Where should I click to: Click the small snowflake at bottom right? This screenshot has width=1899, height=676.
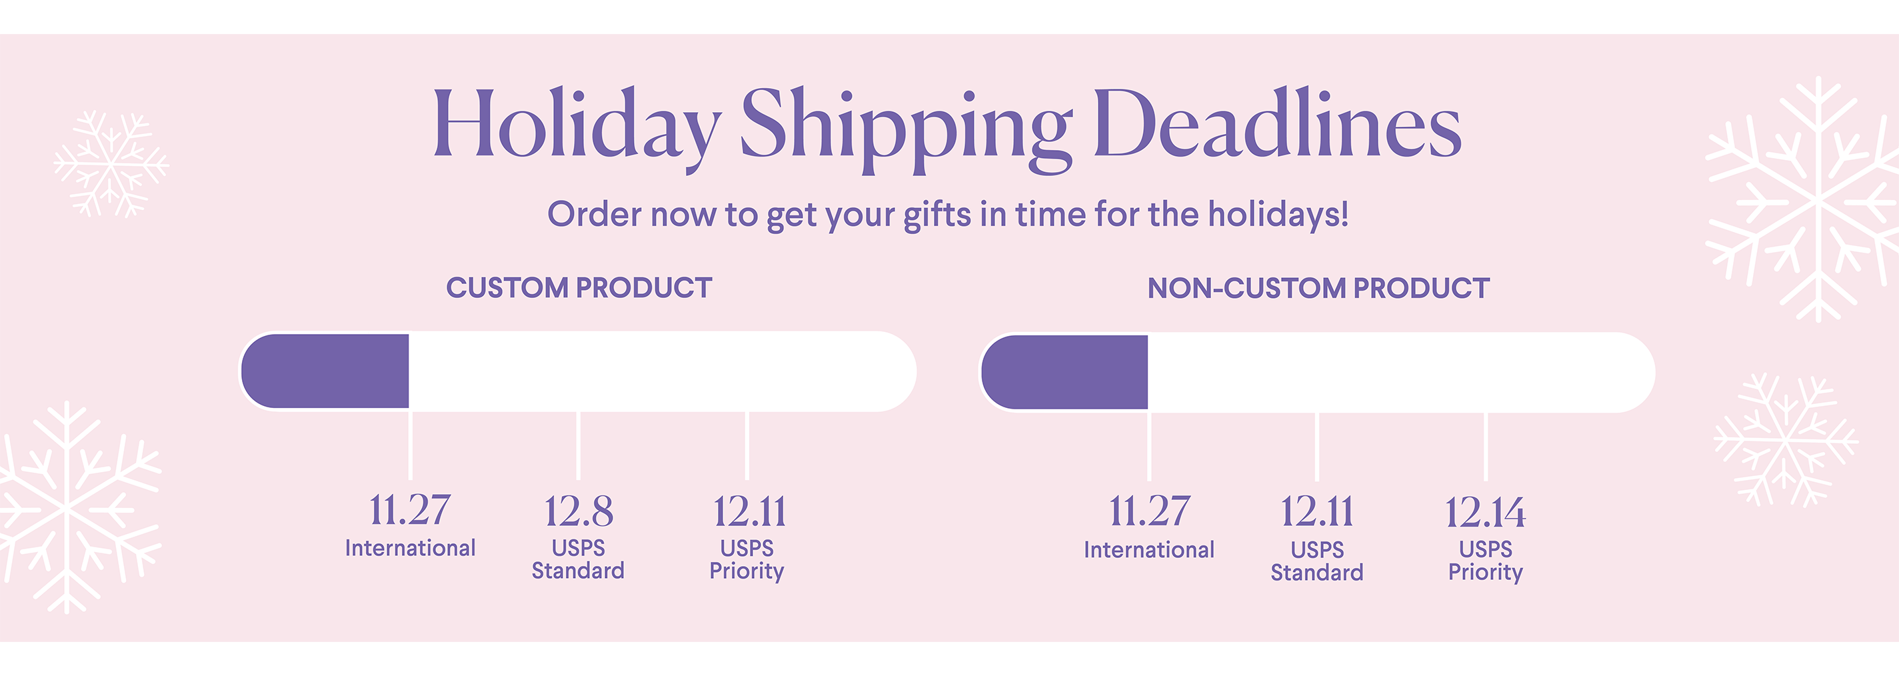pos(1786,440)
